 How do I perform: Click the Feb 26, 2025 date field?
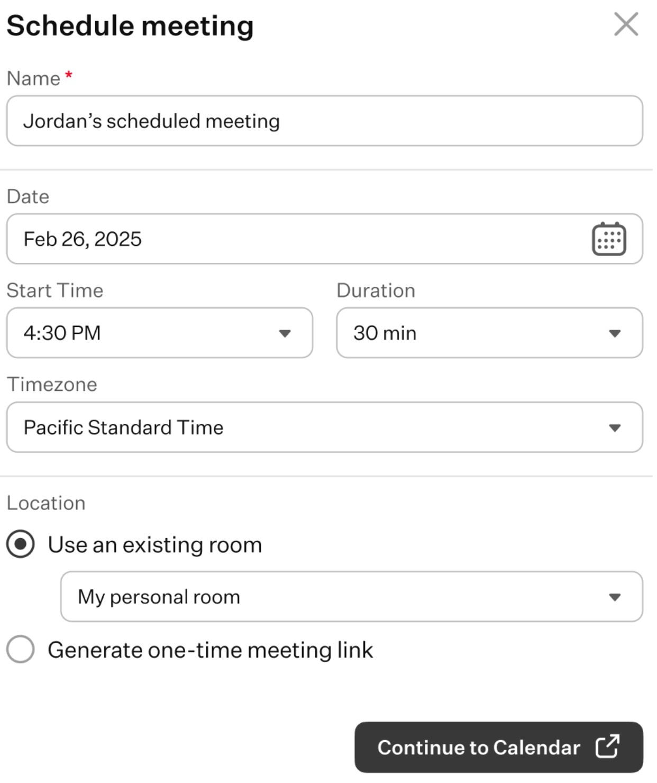tap(325, 239)
